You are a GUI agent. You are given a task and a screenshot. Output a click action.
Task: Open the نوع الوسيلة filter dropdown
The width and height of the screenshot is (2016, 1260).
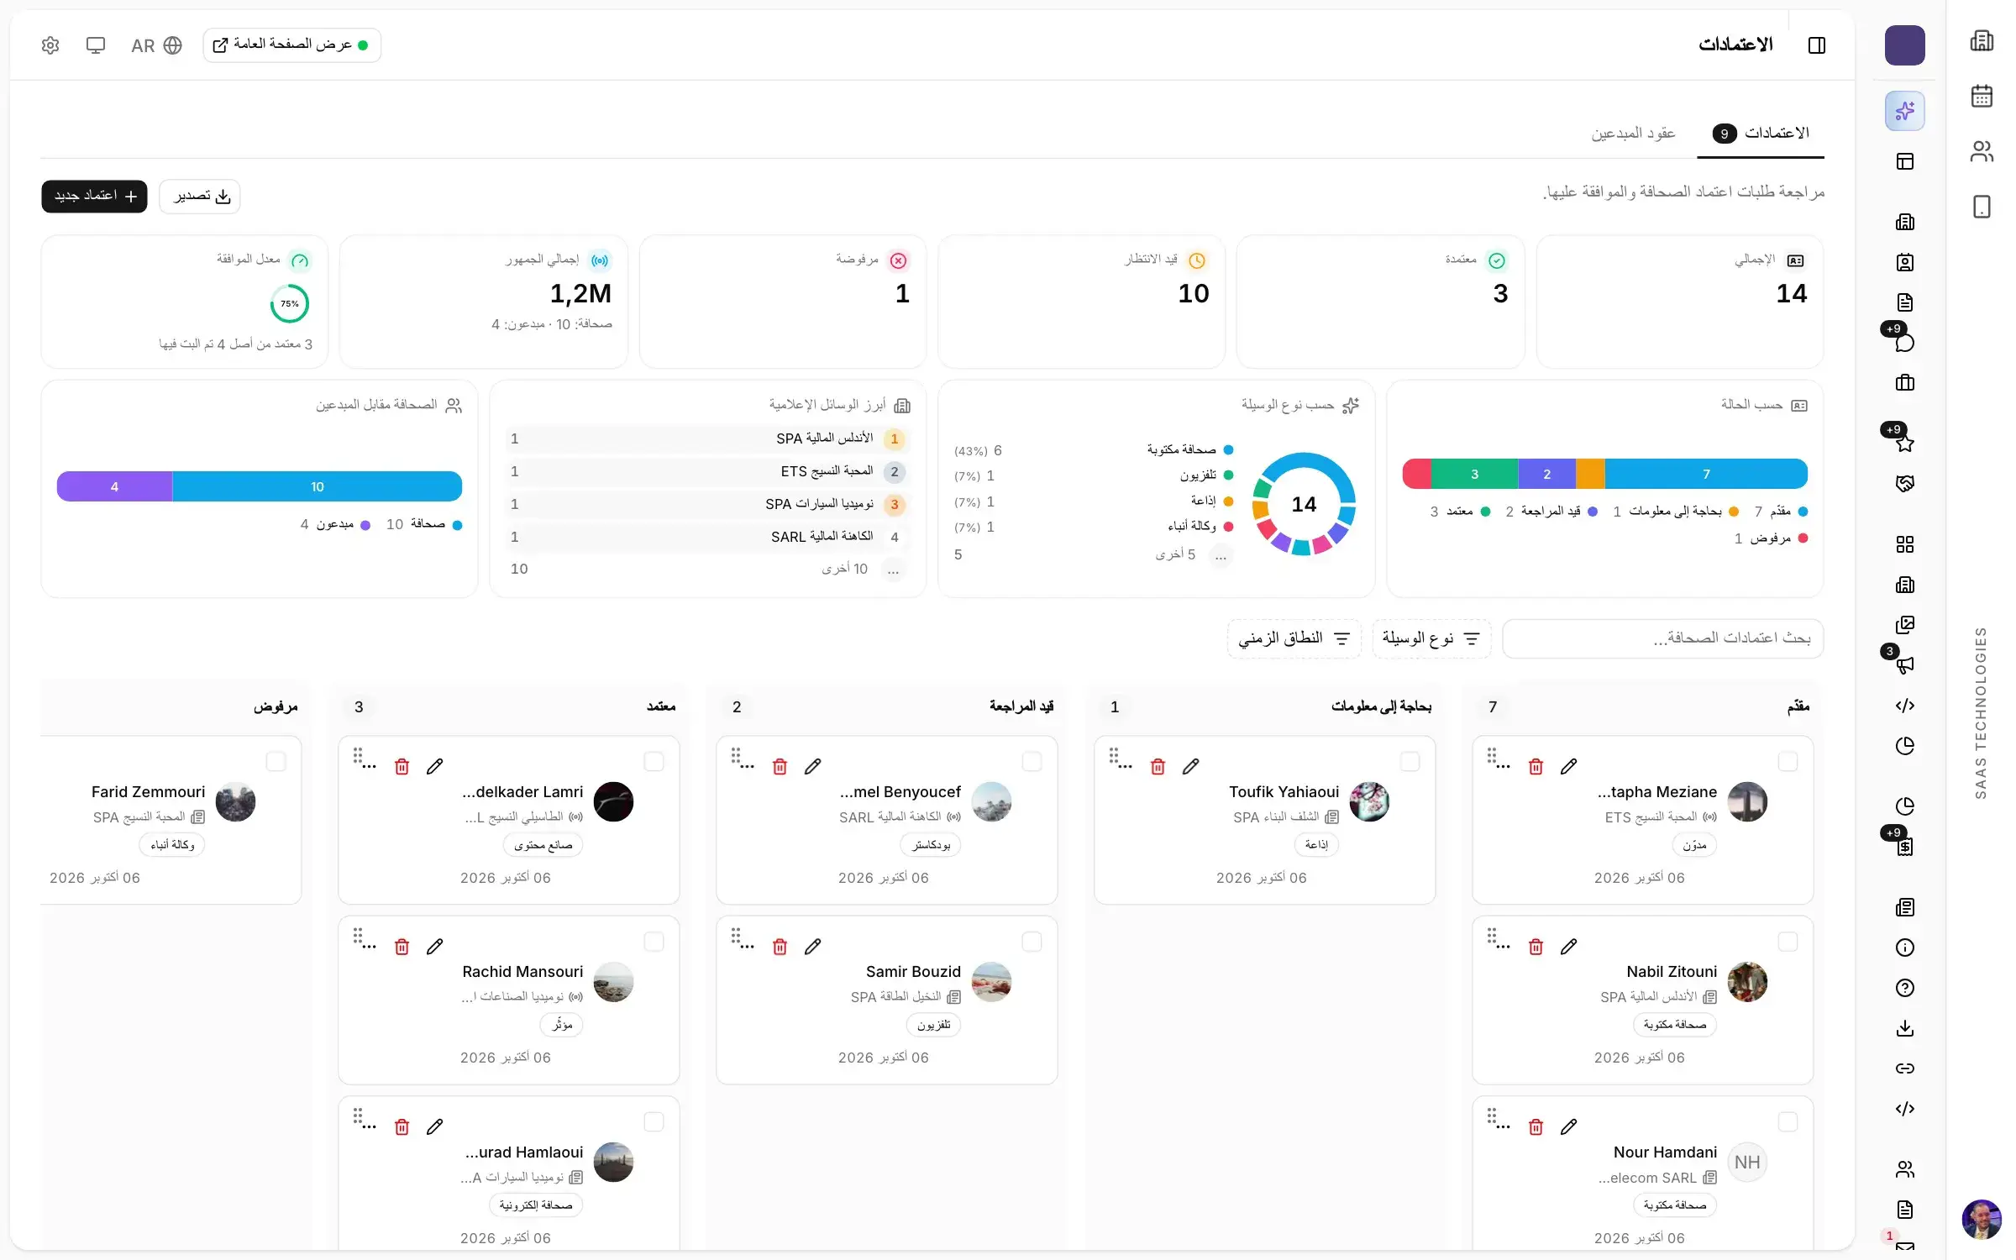pyautogui.click(x=1431, y=638)
